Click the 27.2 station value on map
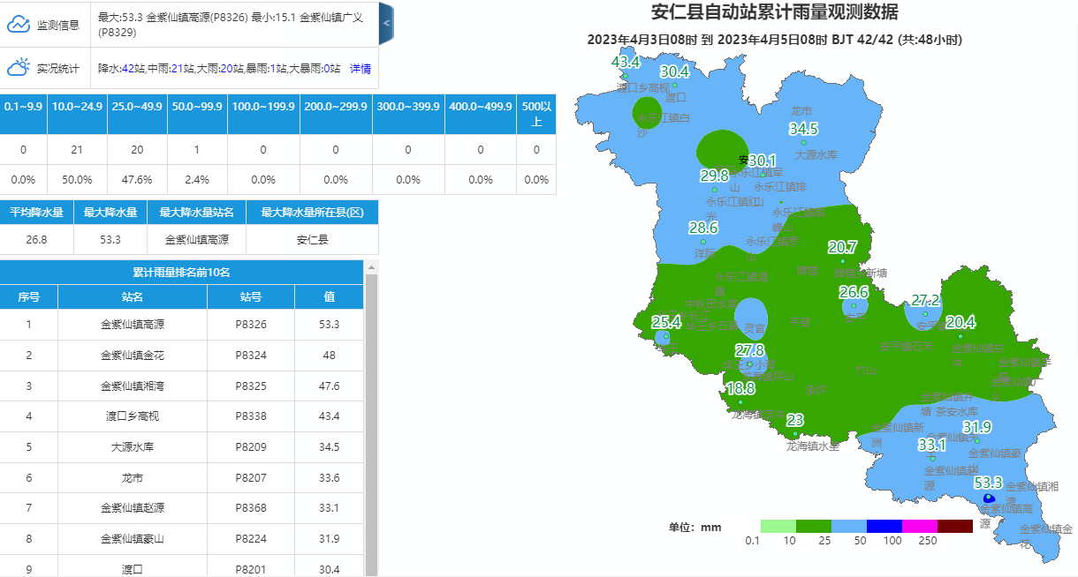1078x577 pixels. click(925, 300)
